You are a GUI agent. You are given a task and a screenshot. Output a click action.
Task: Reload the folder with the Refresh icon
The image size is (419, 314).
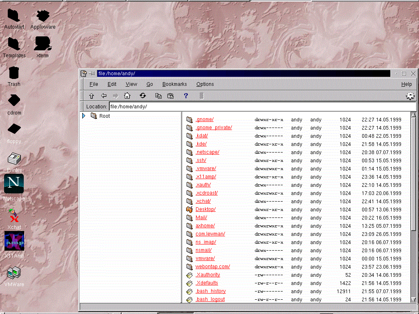tap(142, 96)
